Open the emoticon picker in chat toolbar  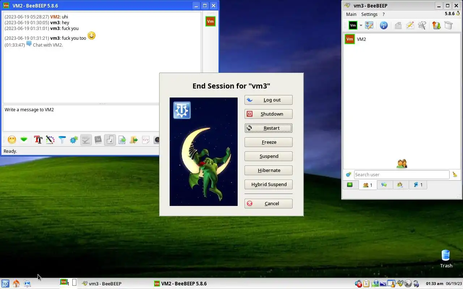coord(12,140)
